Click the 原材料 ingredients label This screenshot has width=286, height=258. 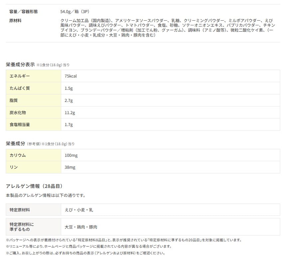coord(15,21)
